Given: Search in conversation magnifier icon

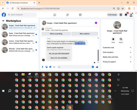Looking at the screenshot, I should [121, 39].
